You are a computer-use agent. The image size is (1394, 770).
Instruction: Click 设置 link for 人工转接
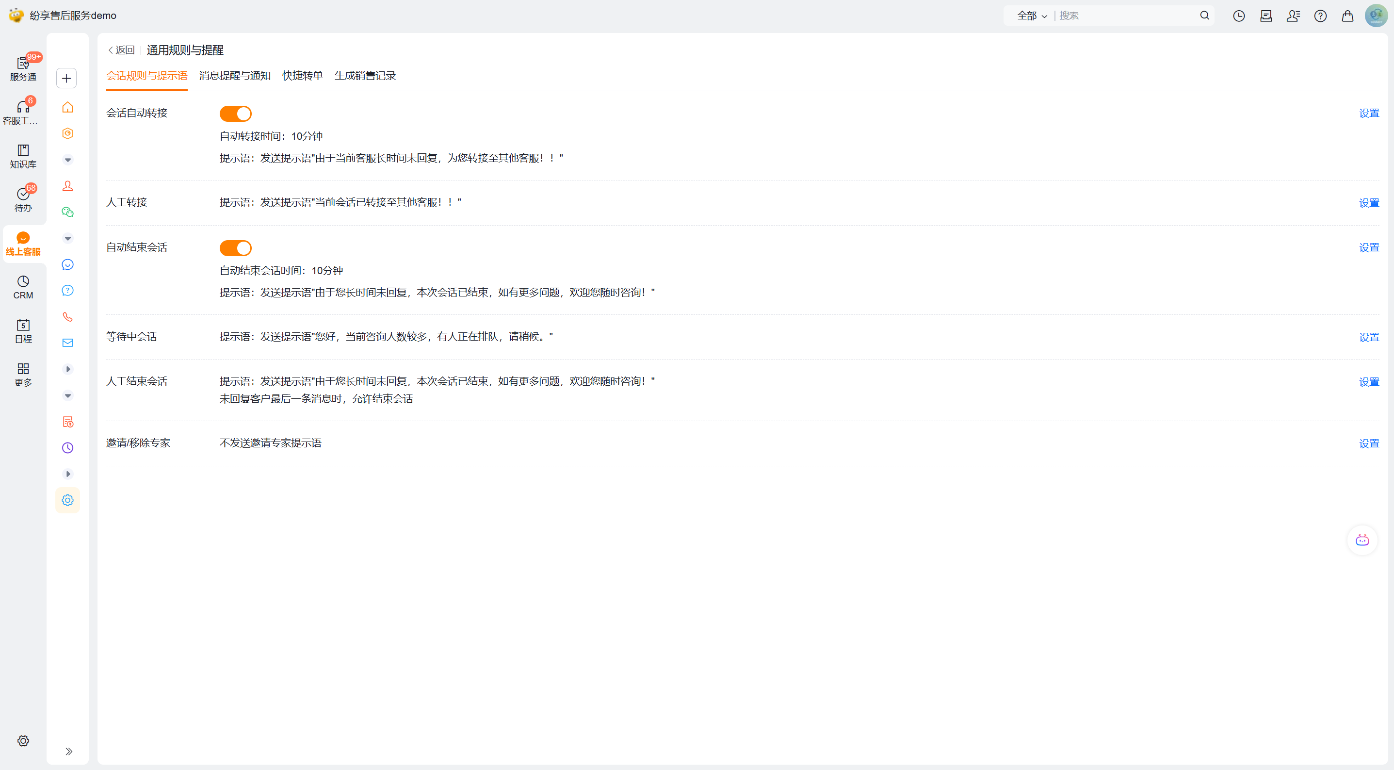(1369, 202)
